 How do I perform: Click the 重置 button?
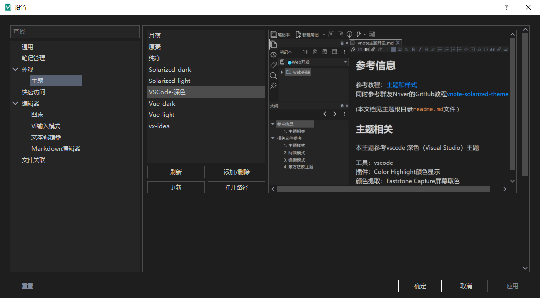tap(28, 286)
